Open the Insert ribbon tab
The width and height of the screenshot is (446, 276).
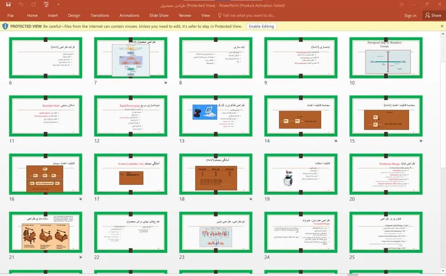coord(53,15)
